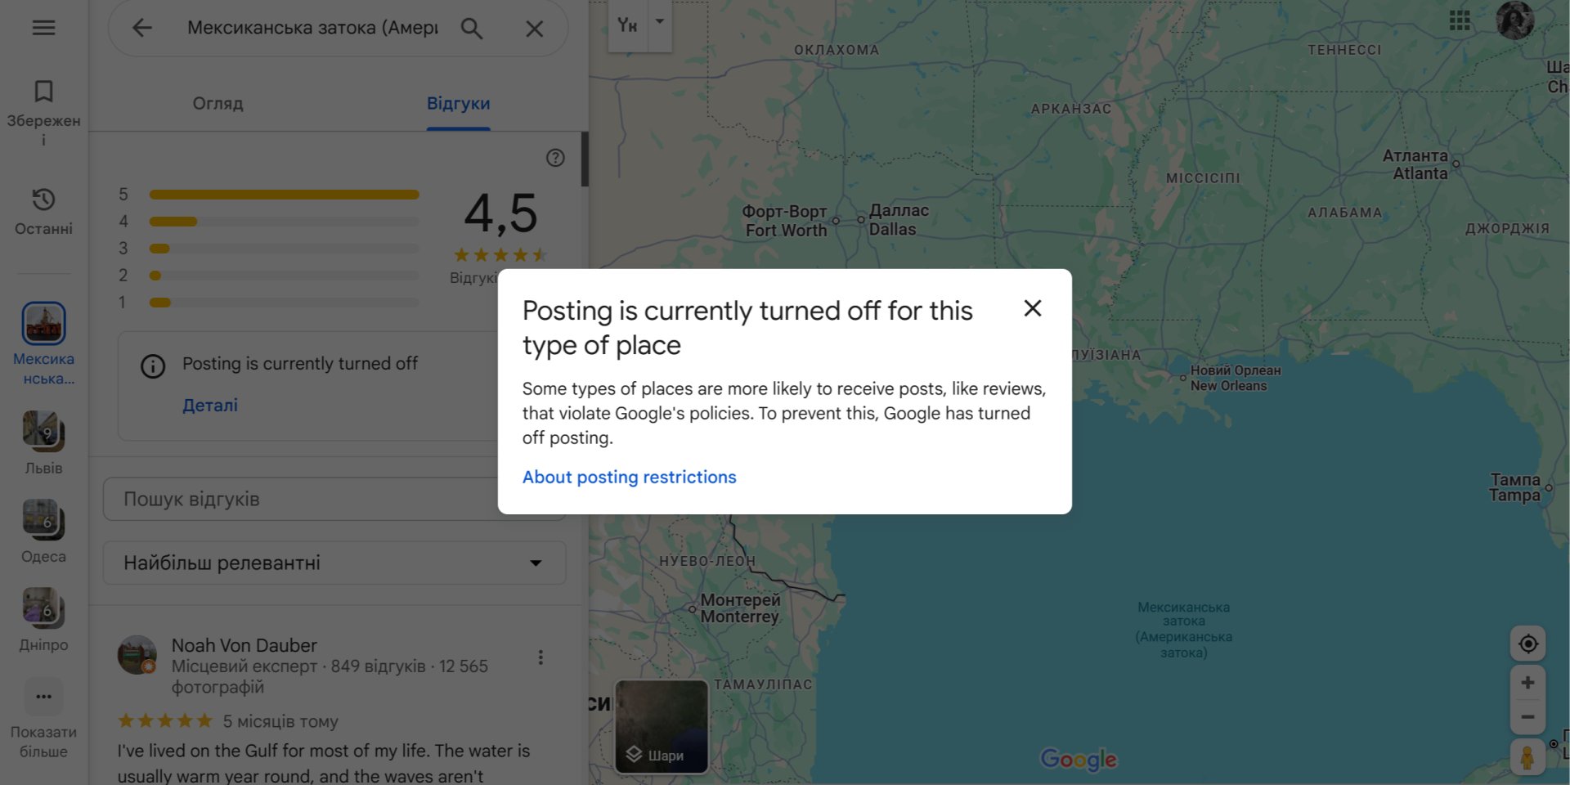The image size is (1570, 785).
Task: Open the Одеса recent place
Action: 43,519
